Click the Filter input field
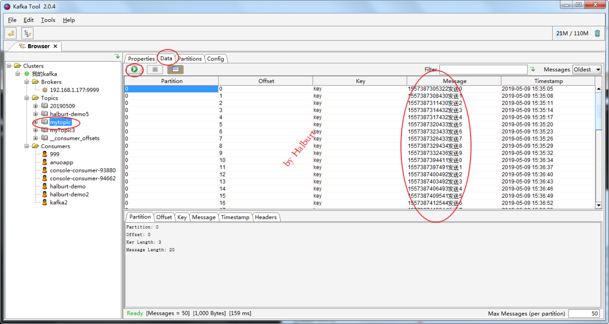The width and height of the screenshot is (609, 324). click(x=483, y=70)
